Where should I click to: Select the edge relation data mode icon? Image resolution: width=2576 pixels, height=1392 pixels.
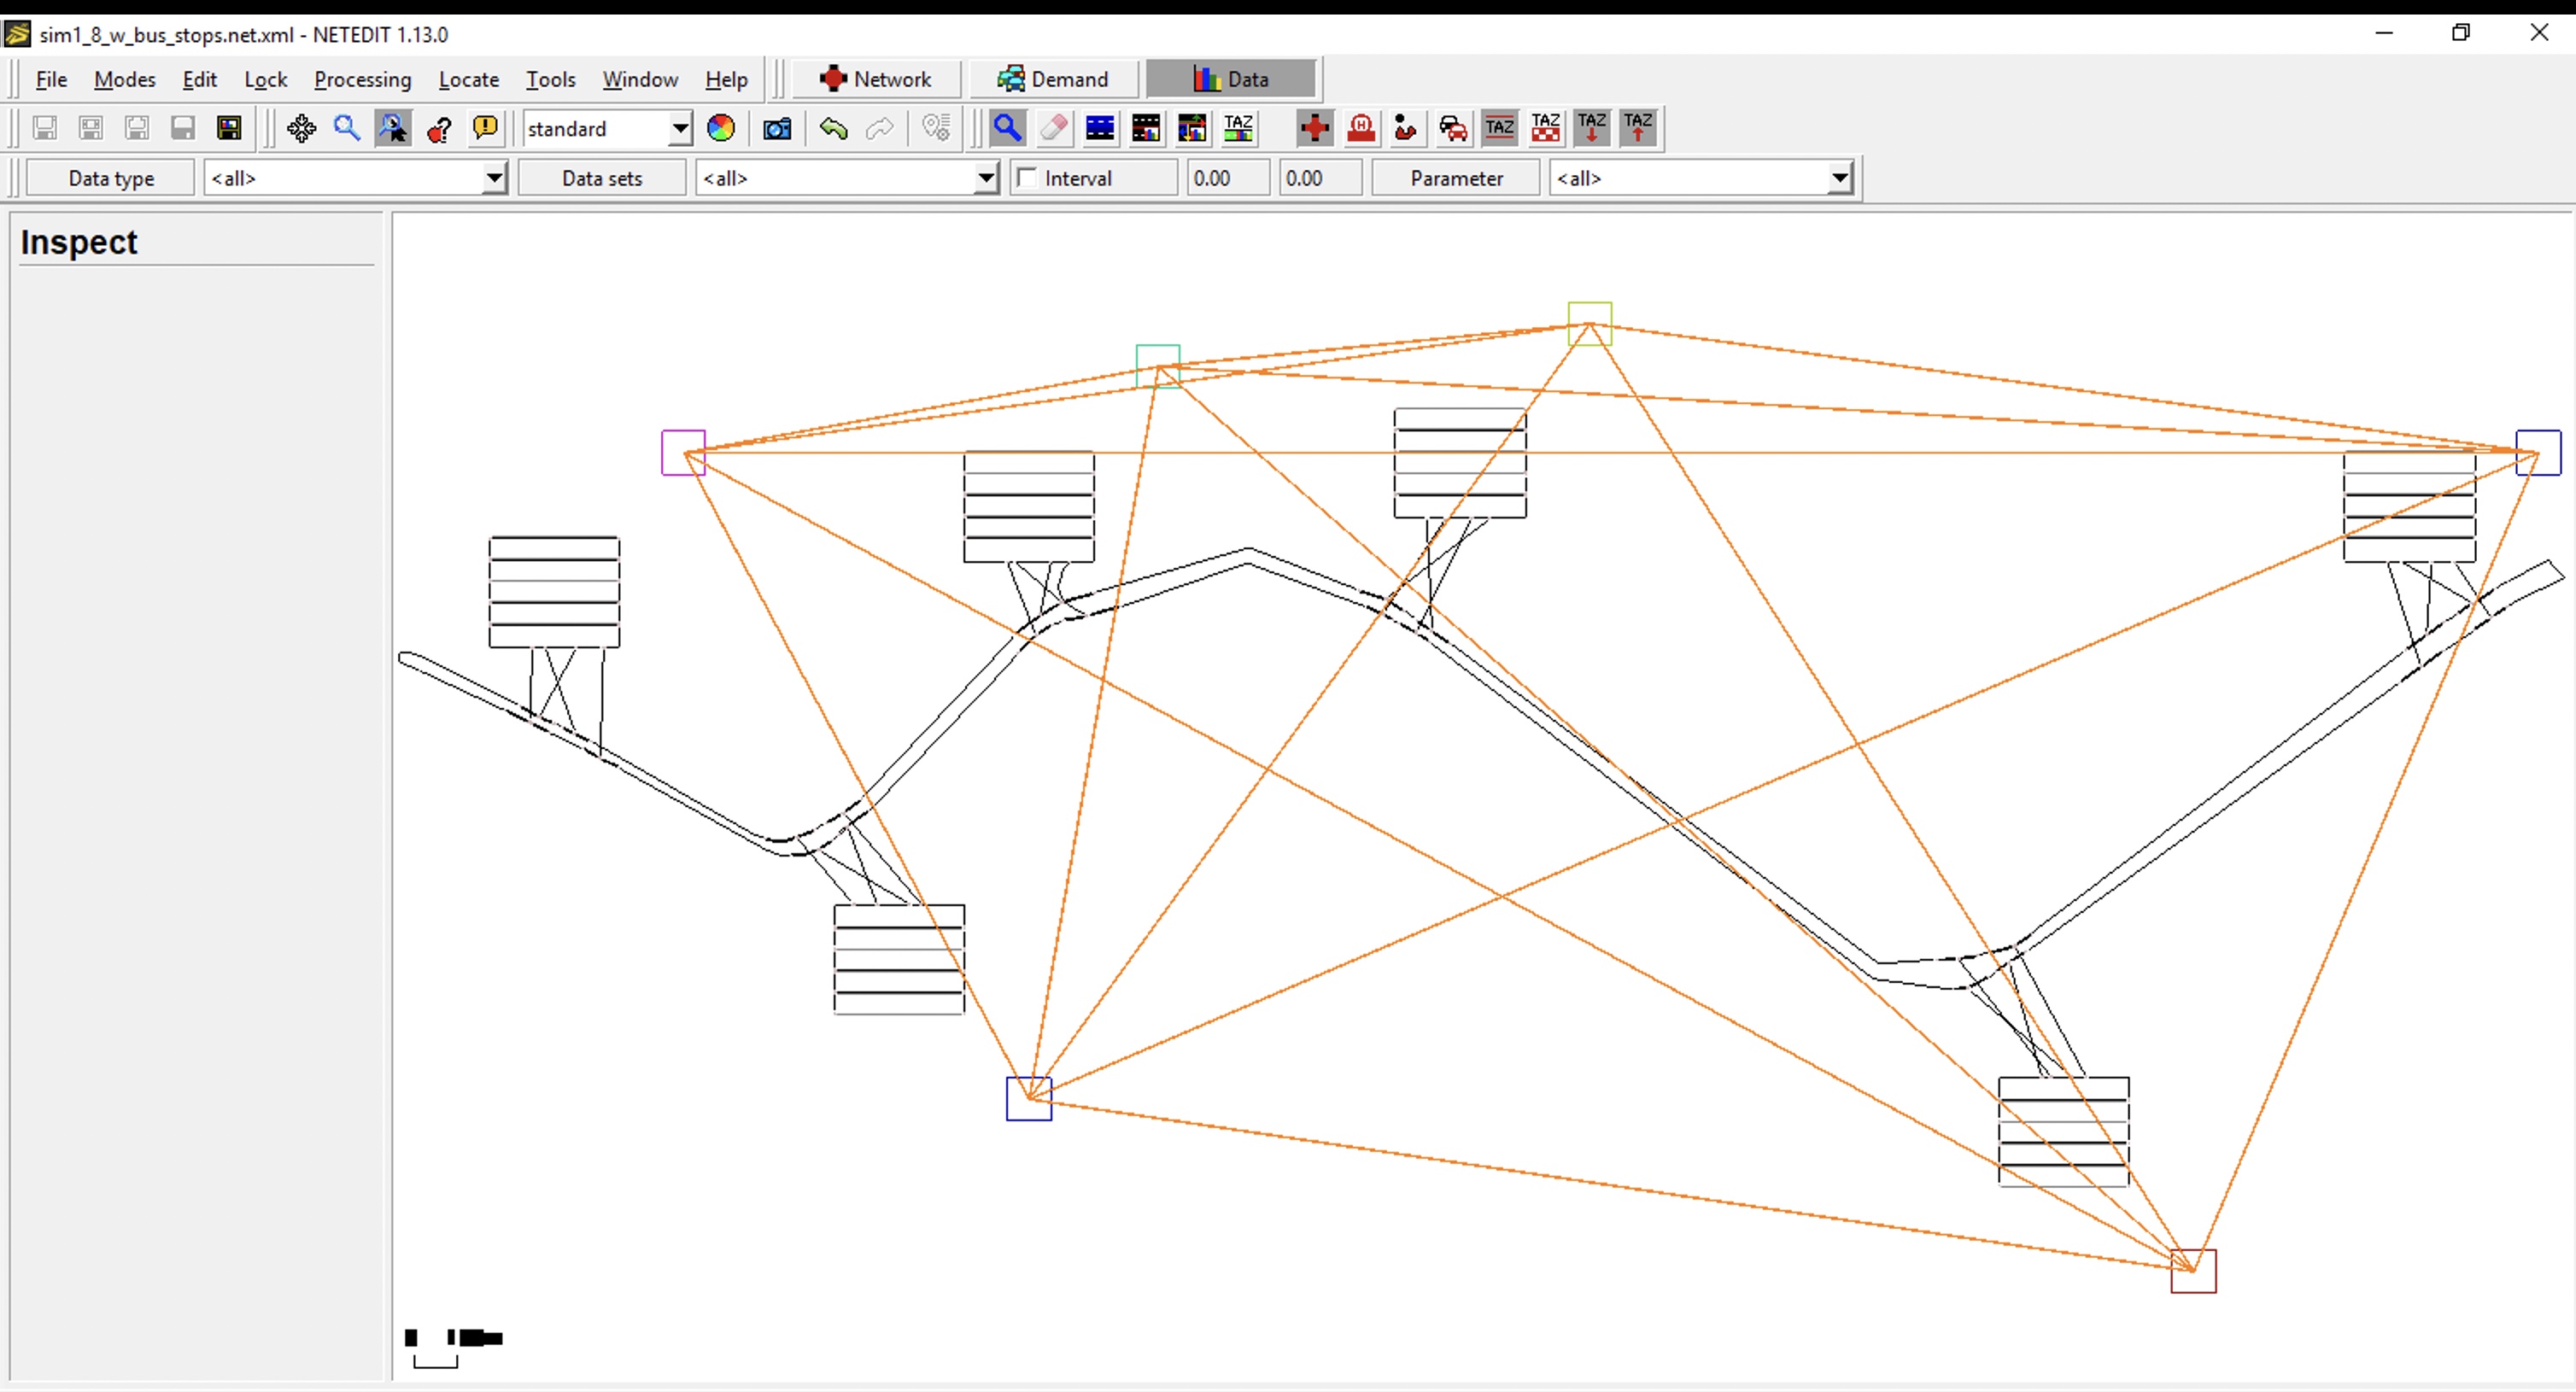pos(1146,128)
